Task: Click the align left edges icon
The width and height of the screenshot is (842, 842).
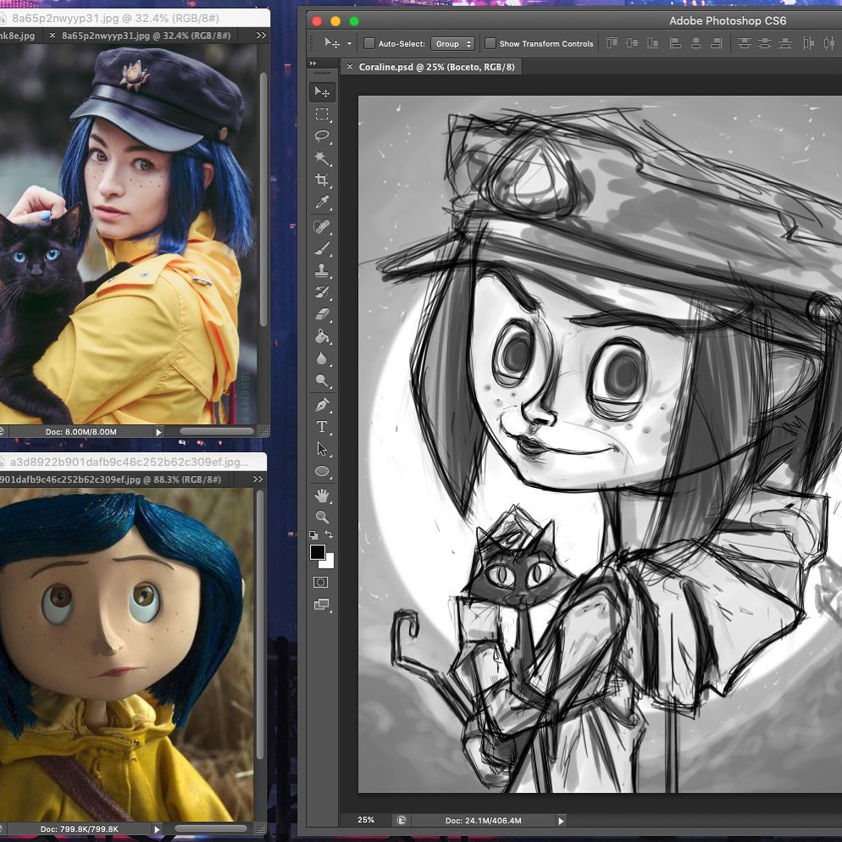Action: coord(675,43)
